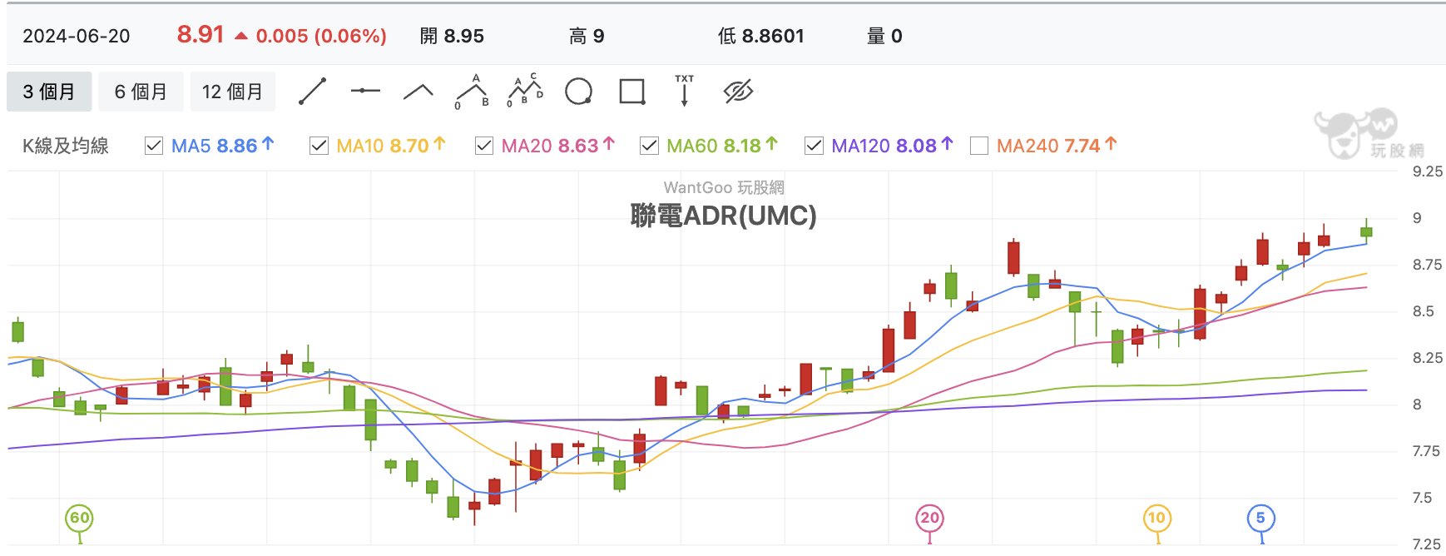Click the price value 8.91
Viewport: 1446px width, 556px height.
click(x=201, y=35)
